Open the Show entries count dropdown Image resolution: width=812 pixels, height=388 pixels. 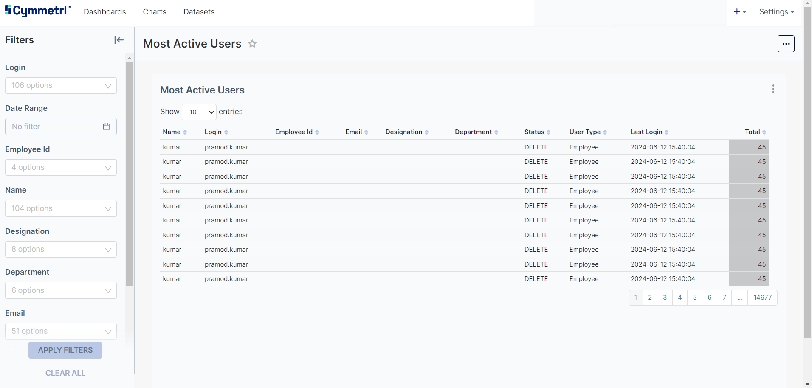pos(199,112)
